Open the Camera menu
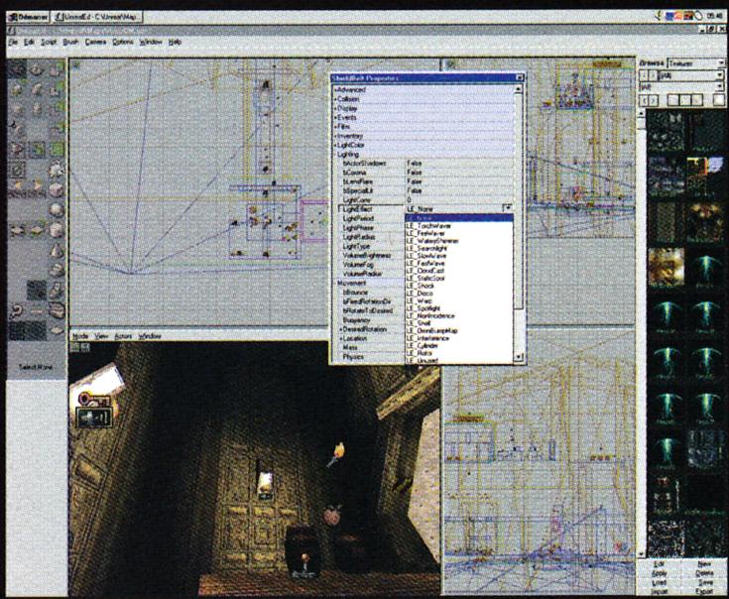 95,42
